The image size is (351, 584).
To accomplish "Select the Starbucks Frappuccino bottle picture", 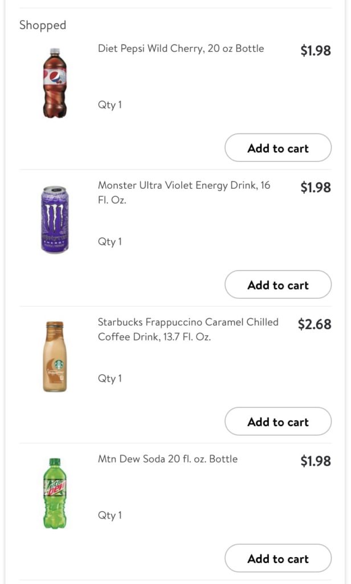I will click(x=55, y=356).
